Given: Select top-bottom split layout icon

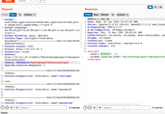Looking at the screenshot, I should pyautogui.click(x=155, y=7).
